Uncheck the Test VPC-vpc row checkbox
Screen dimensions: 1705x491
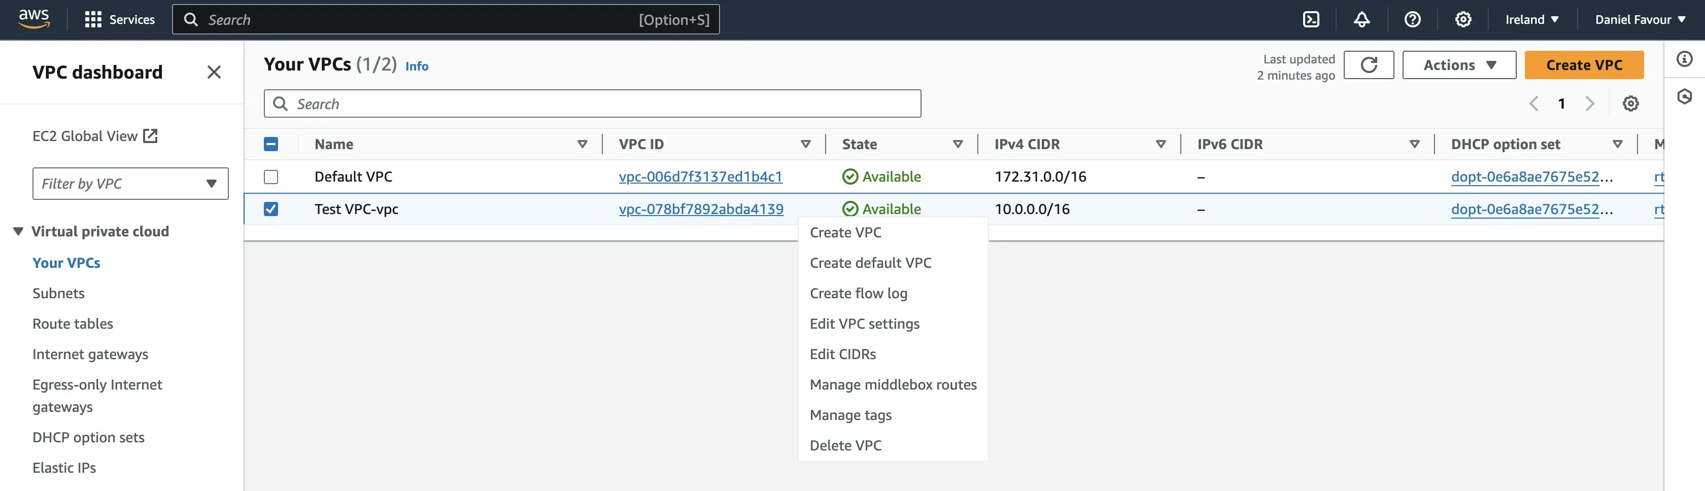270,209
